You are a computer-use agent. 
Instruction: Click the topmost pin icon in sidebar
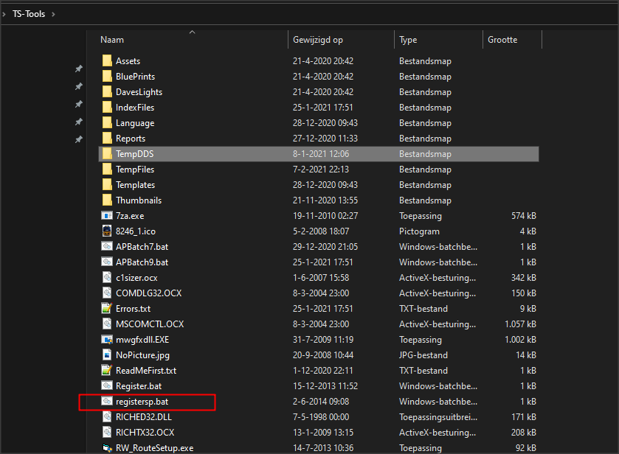(x=78, y=69)
